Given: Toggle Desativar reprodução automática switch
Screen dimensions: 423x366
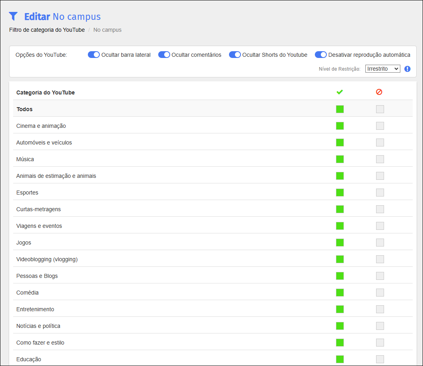Looking at the screenshot, I should [321, 55].
